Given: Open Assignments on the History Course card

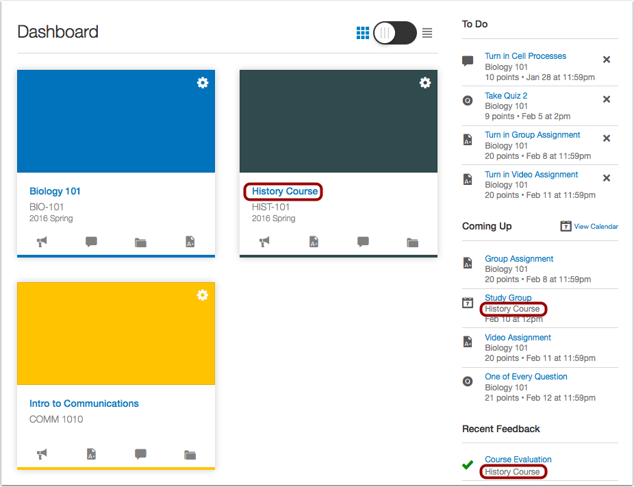Looking at the screenshot, I should [x=314, y=242].
